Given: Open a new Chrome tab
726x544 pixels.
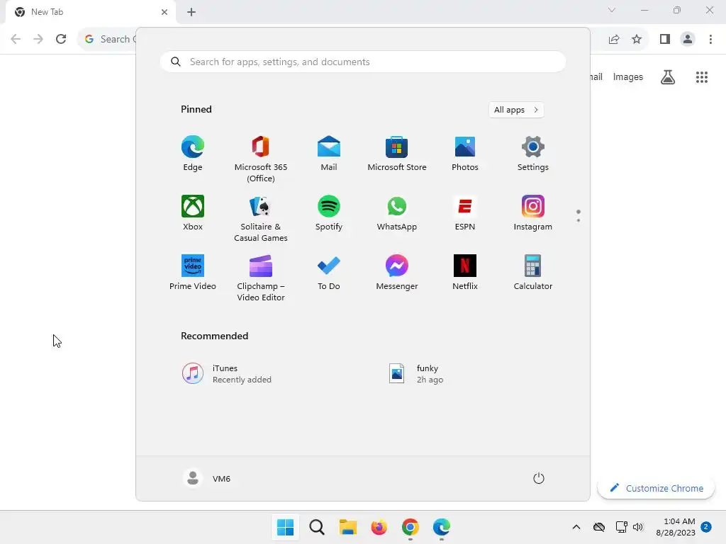Looking at the screenshot, I should [191, 12].
